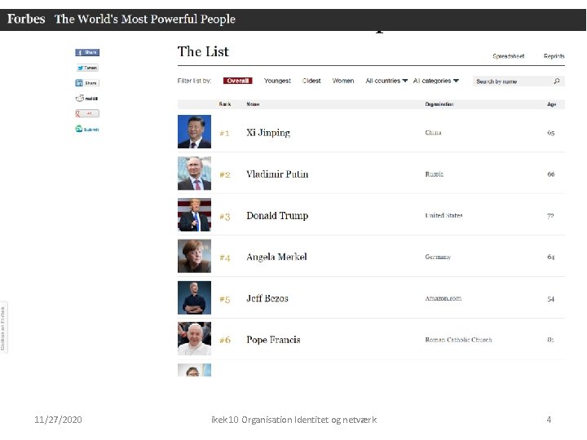The width and height of the screenshot is (587, 440).
Task: Click the search magnifier icon
Action: [557, 81]
